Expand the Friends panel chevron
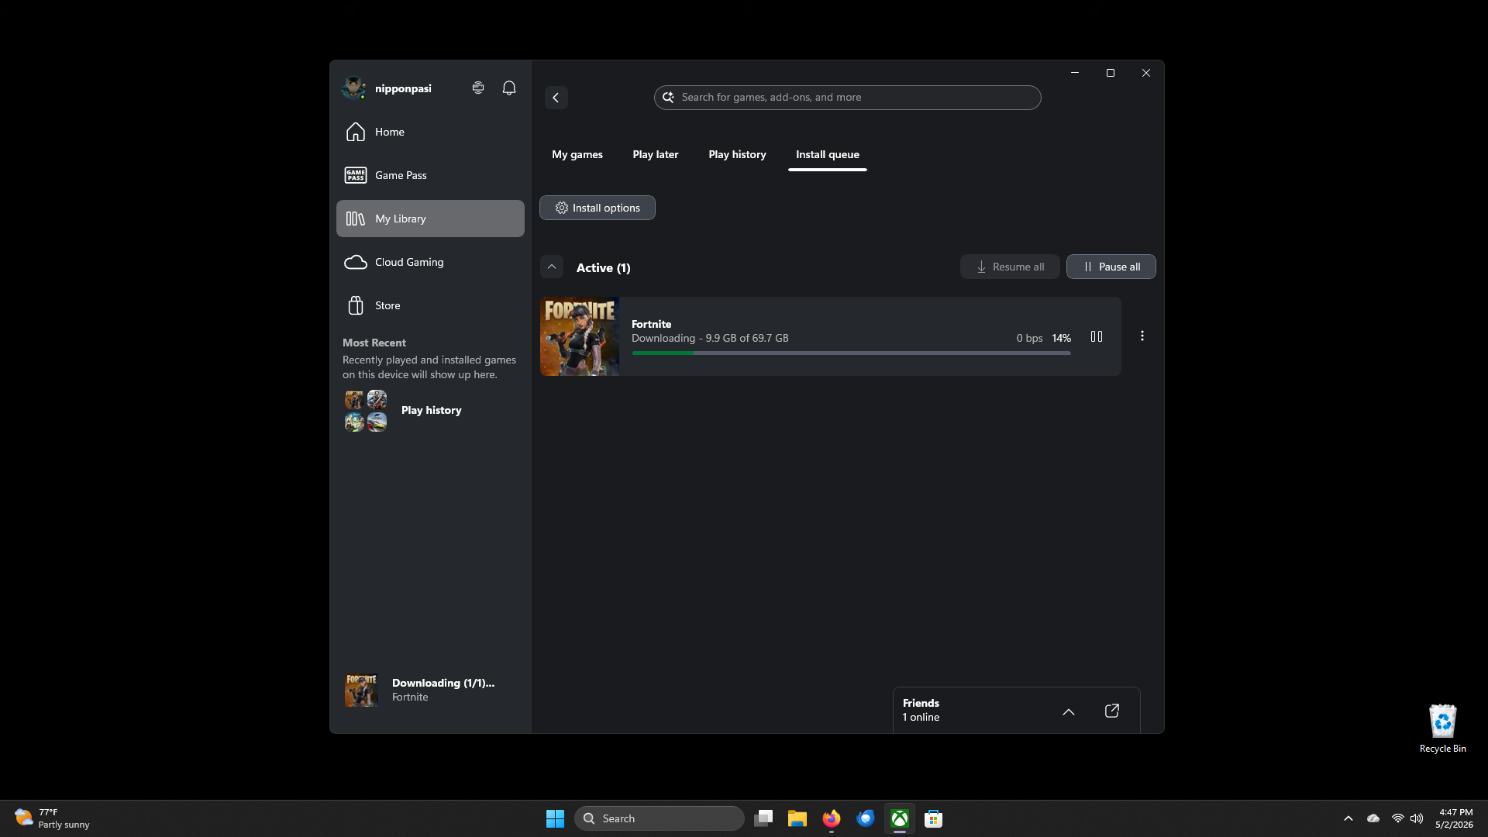The height and width of the screenshot is (837, 1488). [1068, 711]
